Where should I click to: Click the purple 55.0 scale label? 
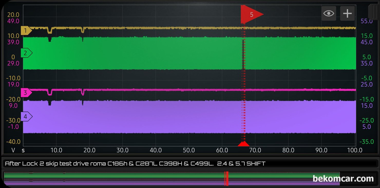click(367, 21)
